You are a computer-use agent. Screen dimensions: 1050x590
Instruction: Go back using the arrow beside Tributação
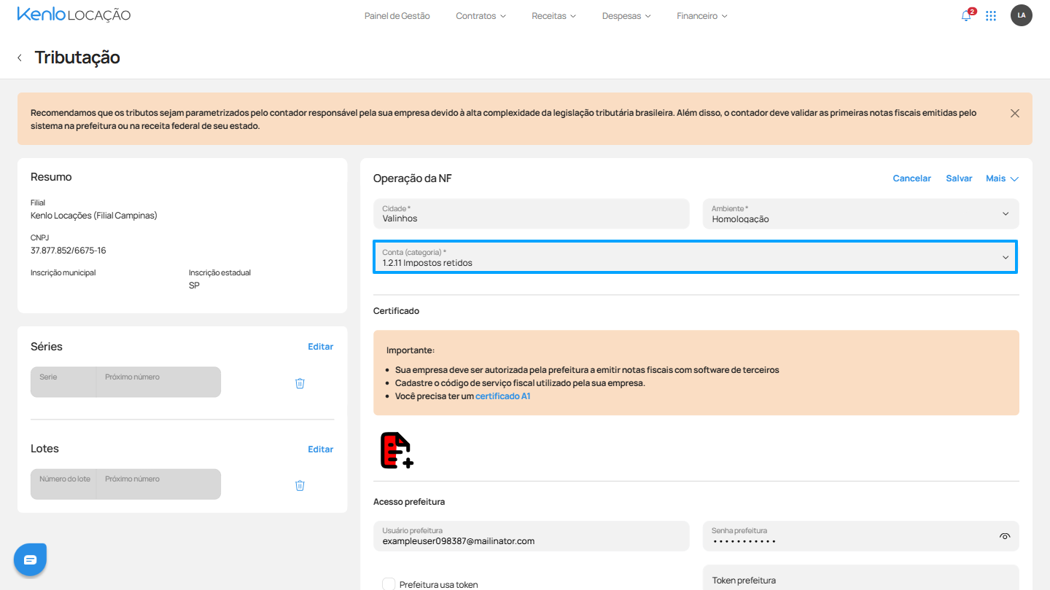click(20, 58)
